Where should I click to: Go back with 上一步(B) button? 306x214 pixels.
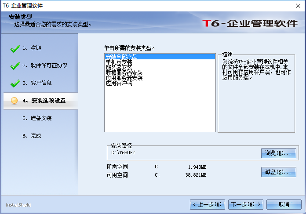208,204
